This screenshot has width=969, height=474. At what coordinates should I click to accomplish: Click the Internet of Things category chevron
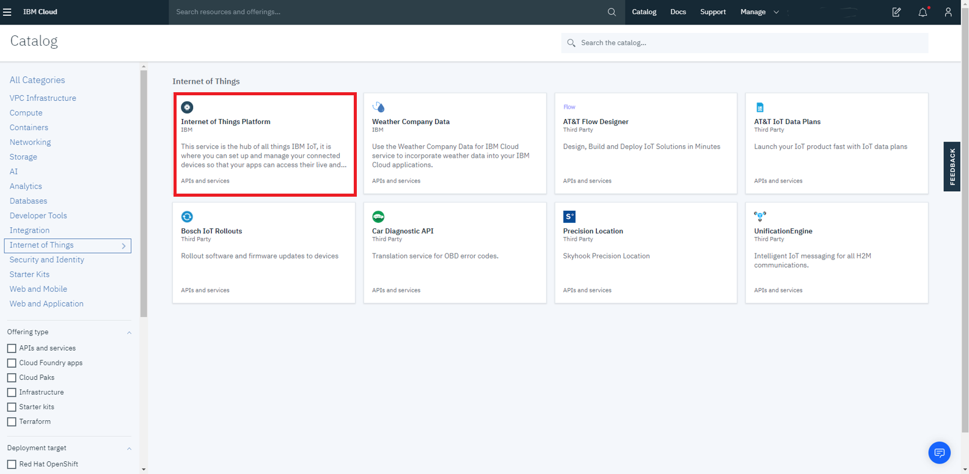tap(123, 246)
